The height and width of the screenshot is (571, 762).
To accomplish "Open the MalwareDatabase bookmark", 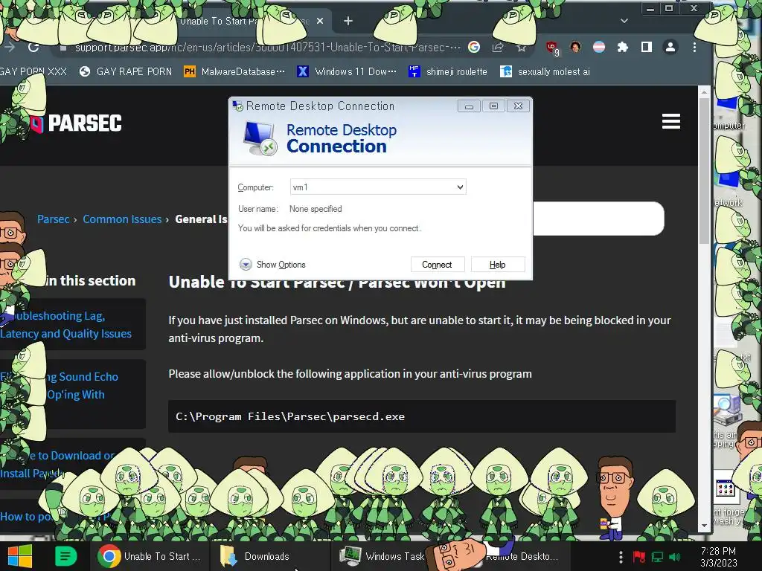I will tap(234, 72).
